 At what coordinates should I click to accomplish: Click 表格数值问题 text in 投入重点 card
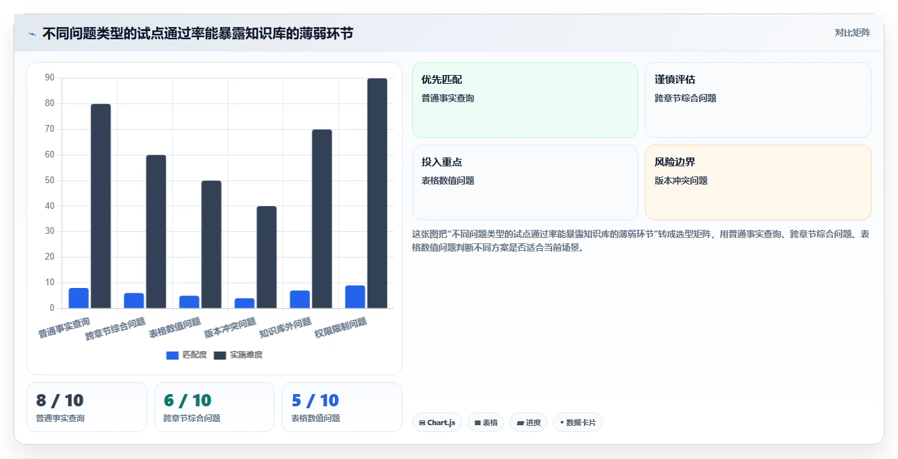tap(448, 180)
